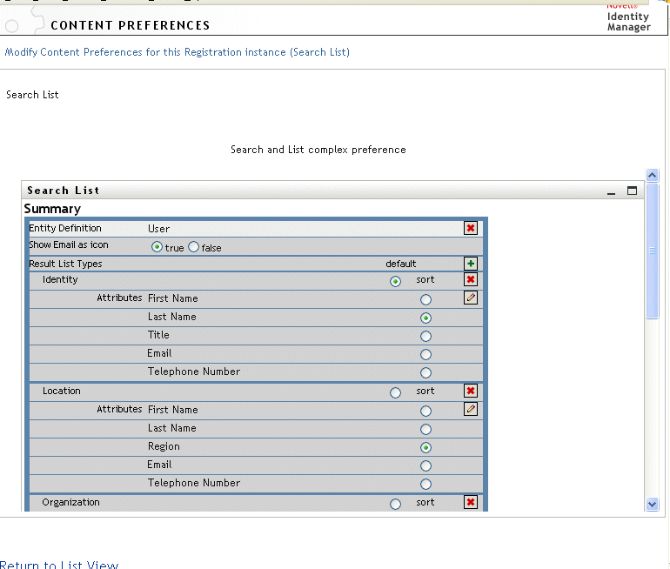Sort Identity by Telephone Number
Viewport: 670px width, 569px height.
pos(425,373)
